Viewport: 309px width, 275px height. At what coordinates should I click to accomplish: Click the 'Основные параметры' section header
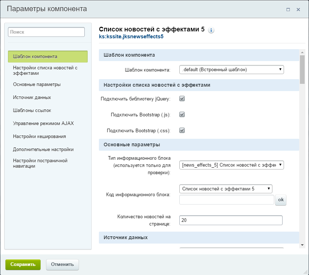click(199, 145)
